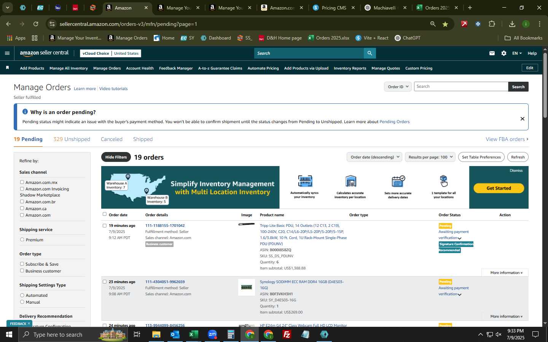Open the Order ID search type dropdown
The image size is (548, 342).
[398, 87]
